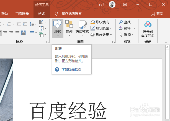Click Find (查找) in Editing group

[x=125, y=22]
